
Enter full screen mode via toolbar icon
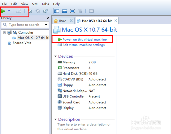click(x=72, y=11)
